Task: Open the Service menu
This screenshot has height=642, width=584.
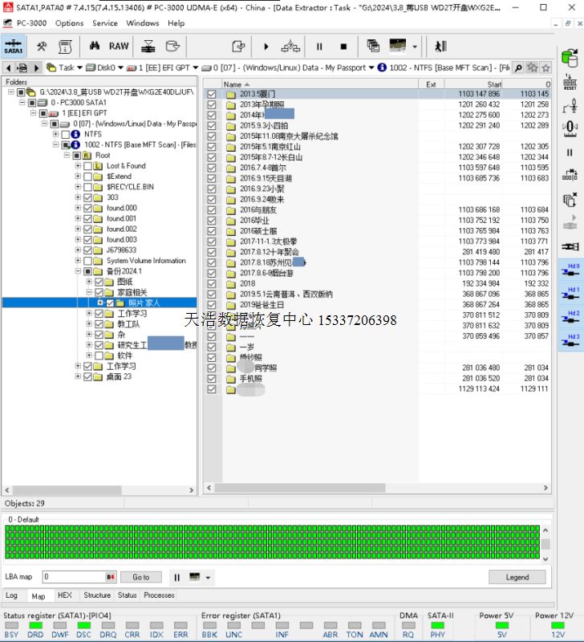Action: (x=104, y=23)
